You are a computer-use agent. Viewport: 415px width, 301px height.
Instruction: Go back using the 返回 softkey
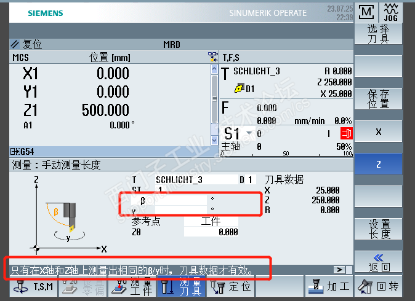coord(378,262)
